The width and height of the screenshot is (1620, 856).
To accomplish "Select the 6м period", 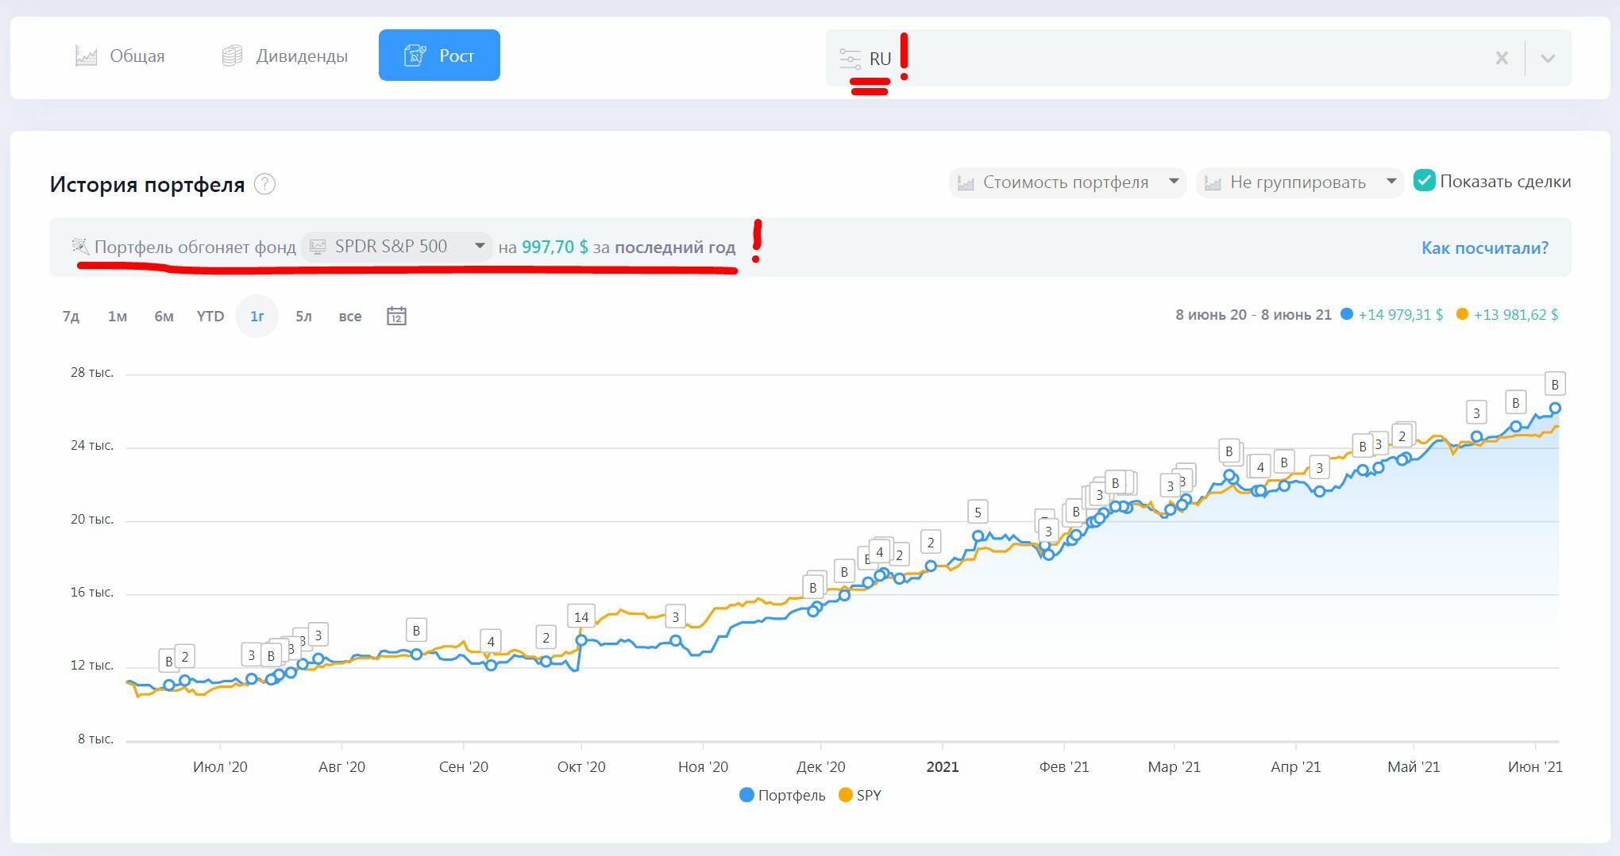I will 164,316.
